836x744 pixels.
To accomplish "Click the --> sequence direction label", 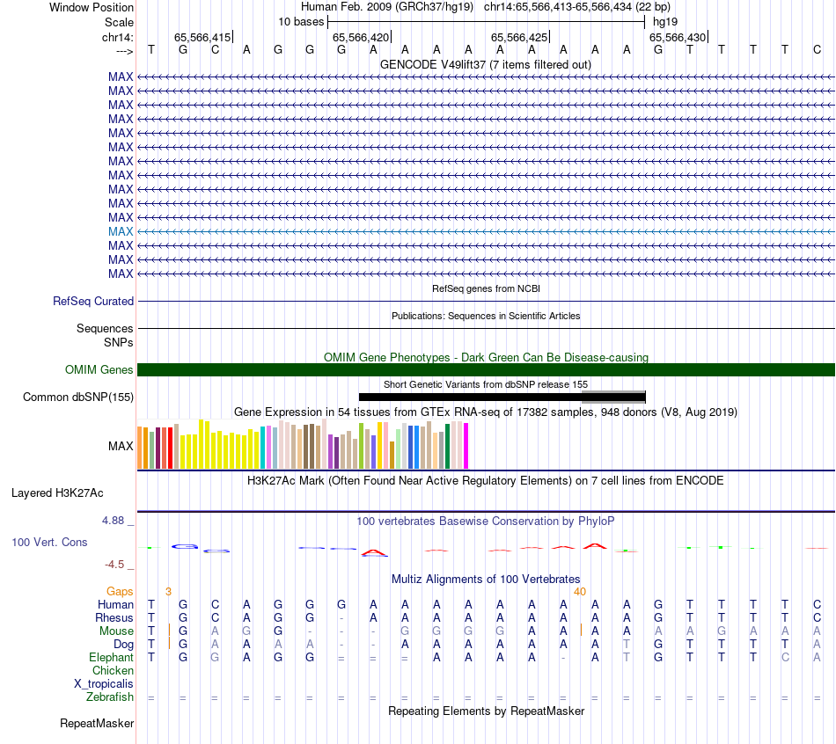I will [124, 51].
